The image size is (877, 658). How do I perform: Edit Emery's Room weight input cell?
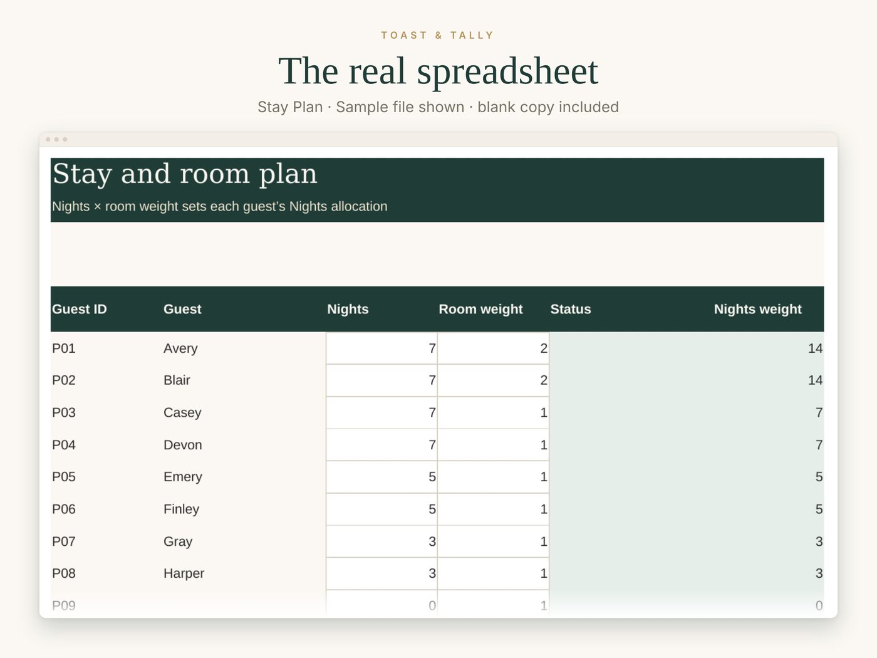(x=493, y=477)
